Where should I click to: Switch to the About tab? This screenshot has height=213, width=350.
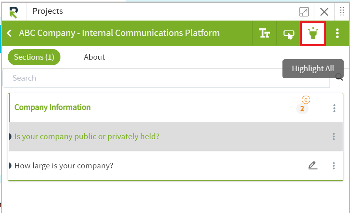(x=94, y=57)
